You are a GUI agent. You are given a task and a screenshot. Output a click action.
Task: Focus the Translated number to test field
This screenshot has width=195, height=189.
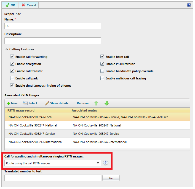(53, 178)
